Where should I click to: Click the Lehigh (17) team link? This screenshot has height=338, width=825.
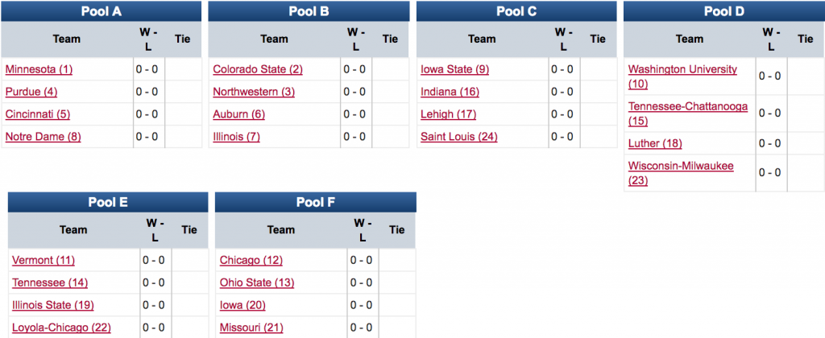point(448,114)
